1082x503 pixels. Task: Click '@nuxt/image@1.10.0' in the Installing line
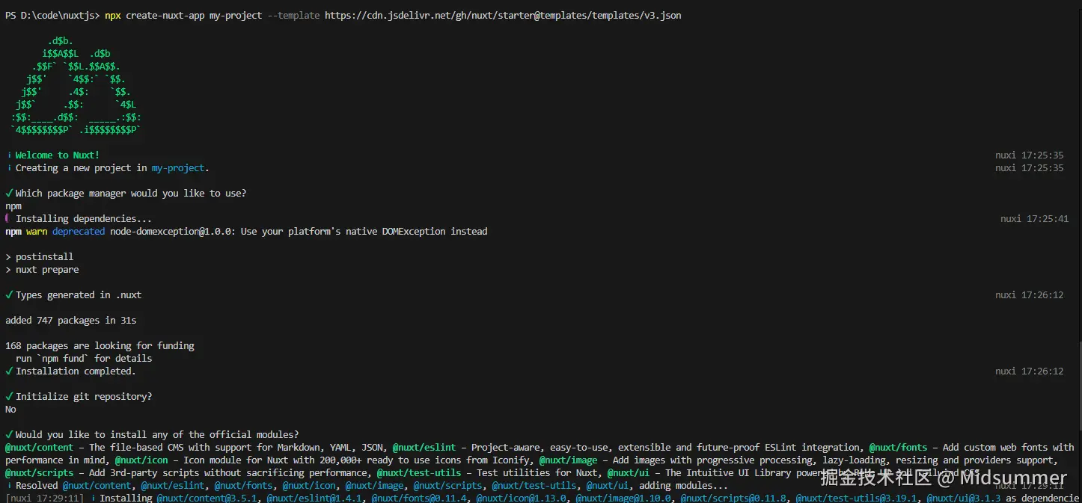coord(623,498)
